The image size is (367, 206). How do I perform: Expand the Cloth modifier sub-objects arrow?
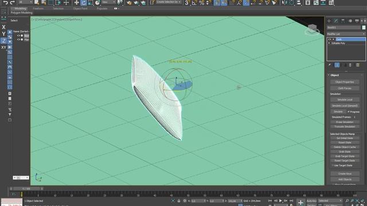tap(333, 39)
